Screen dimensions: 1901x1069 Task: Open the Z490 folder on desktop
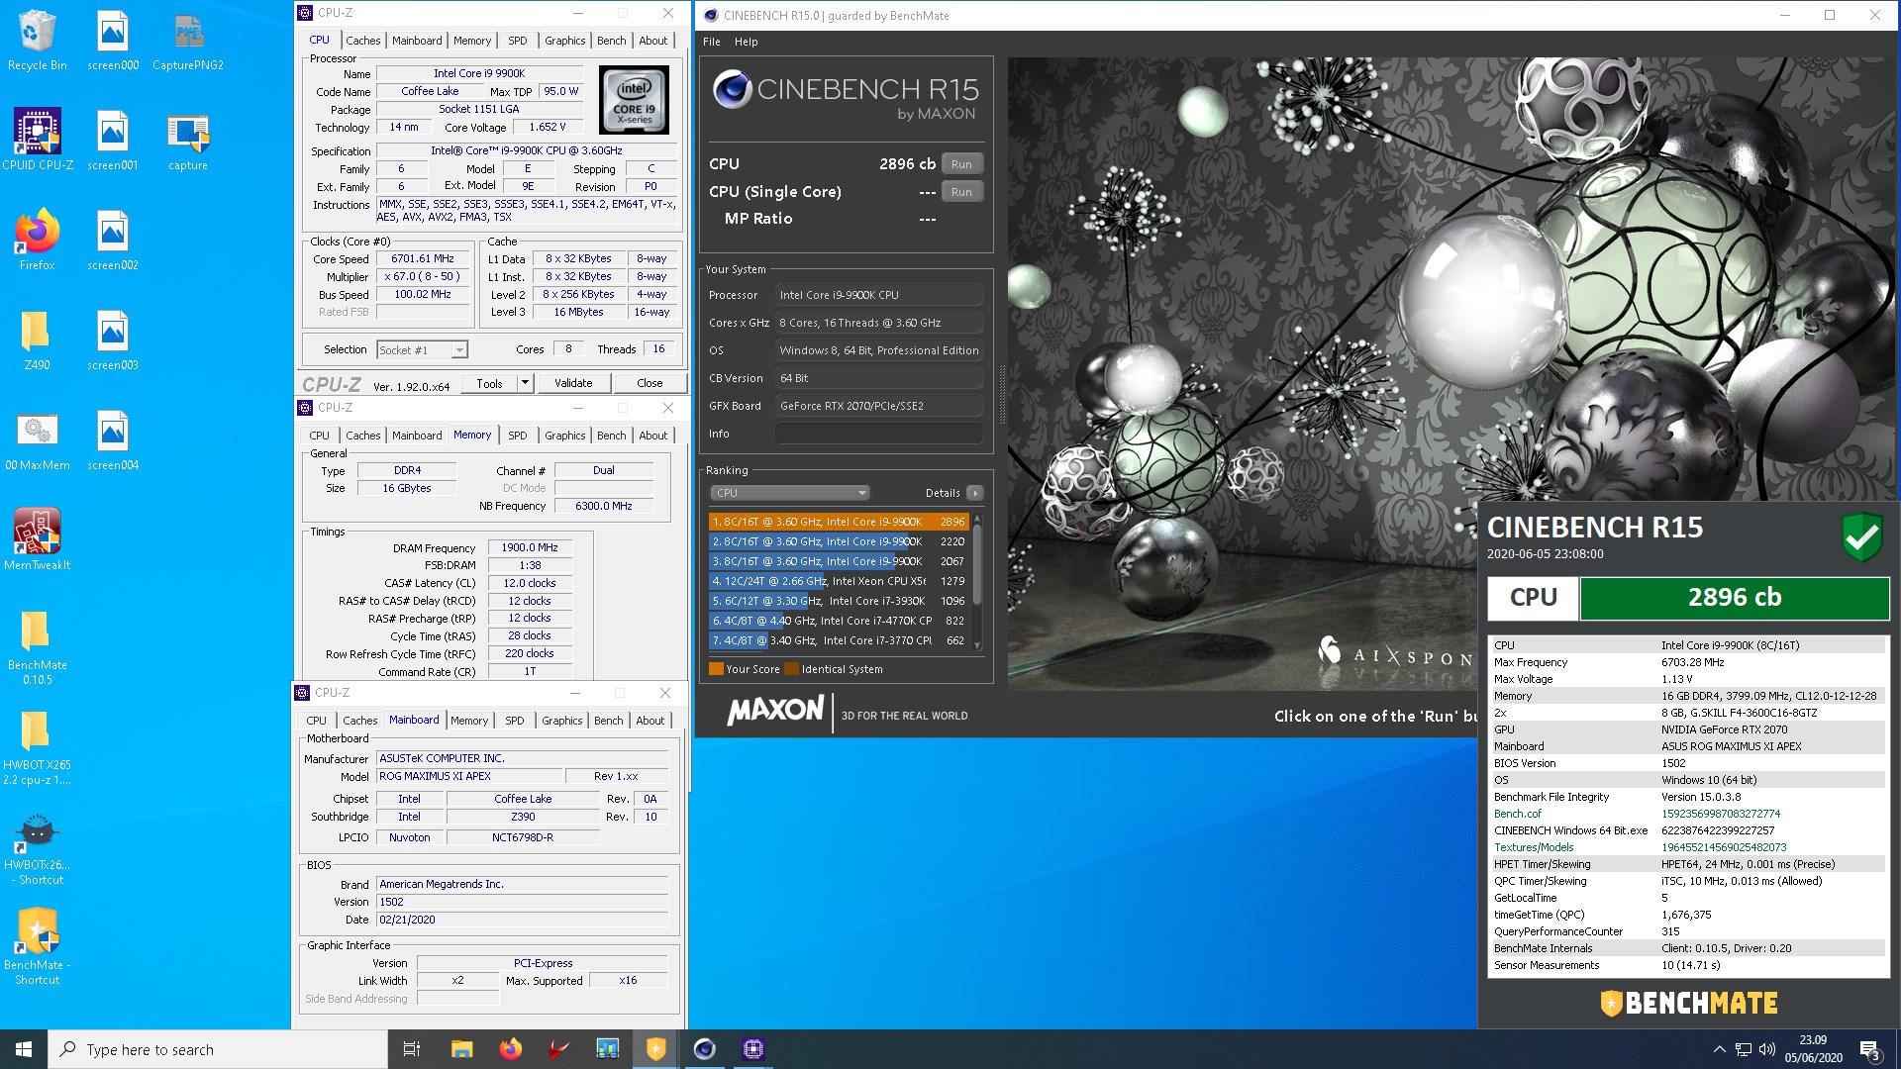[37, 340]
